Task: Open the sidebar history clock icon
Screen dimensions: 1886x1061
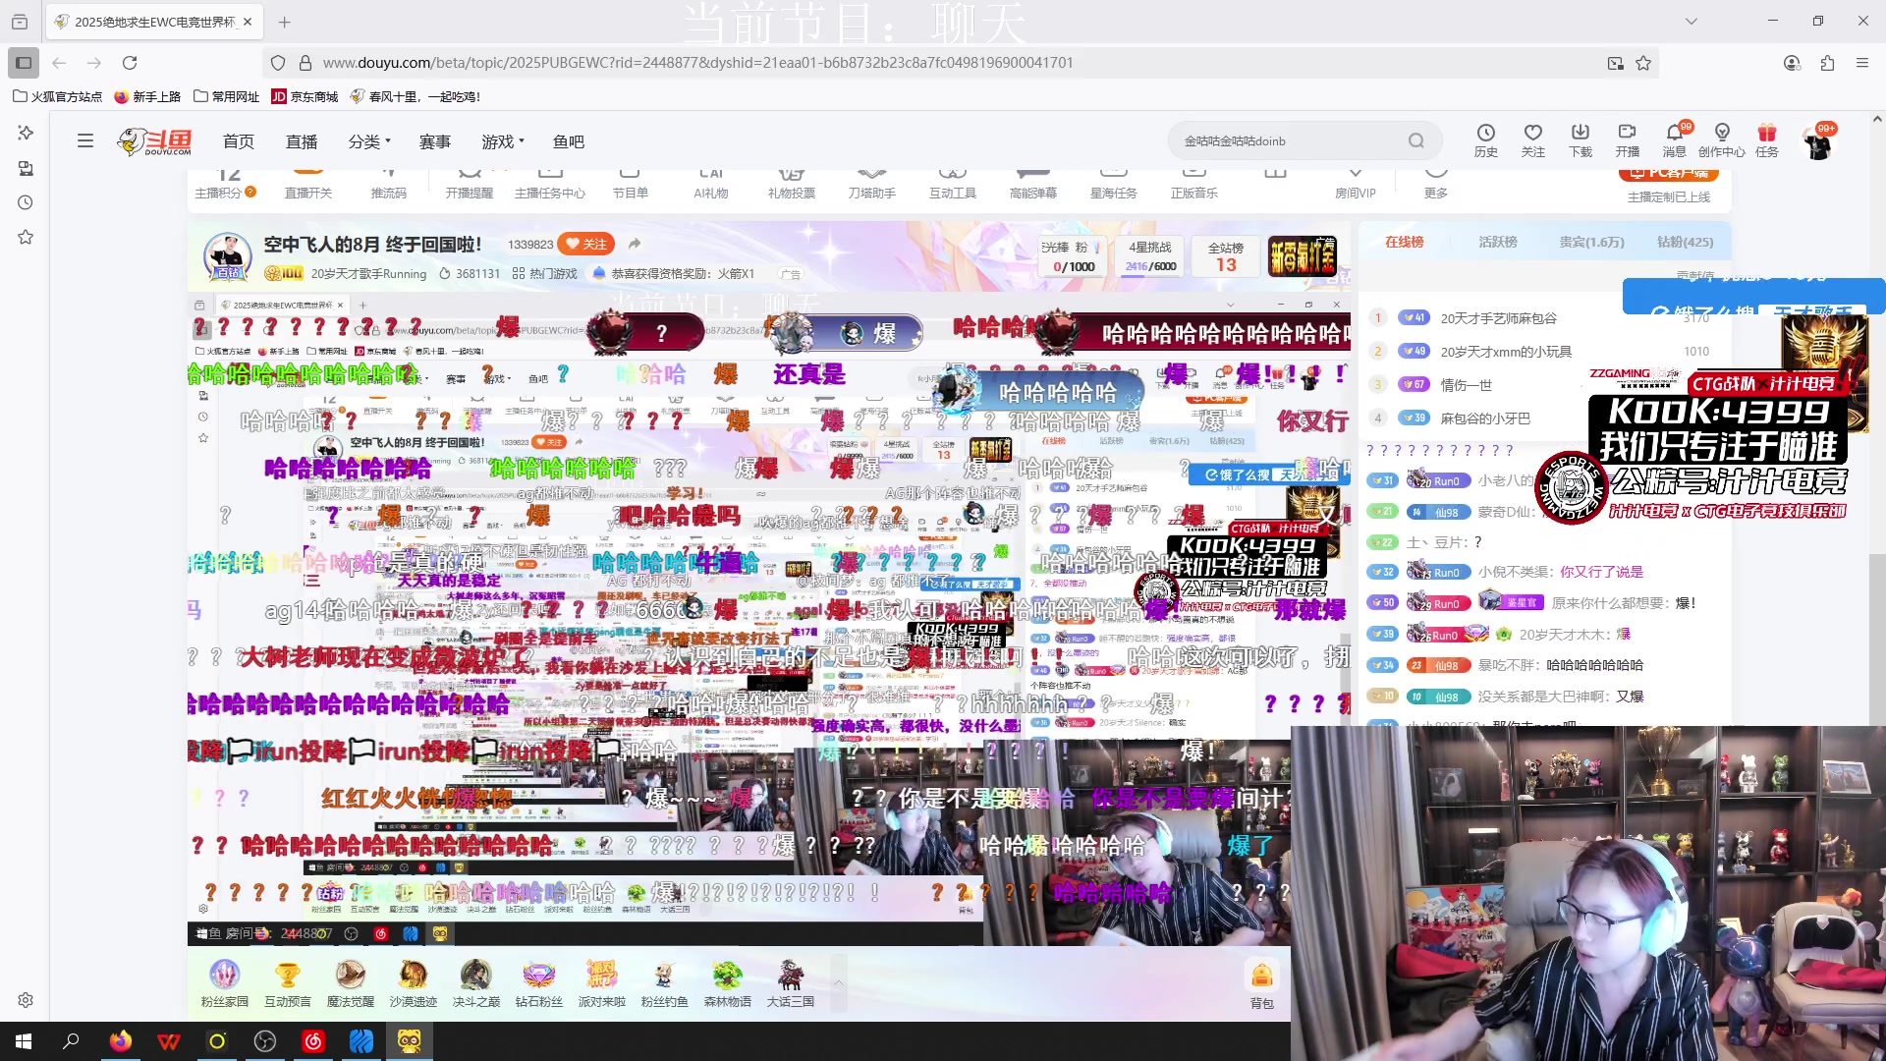Action: click(26, 202)
